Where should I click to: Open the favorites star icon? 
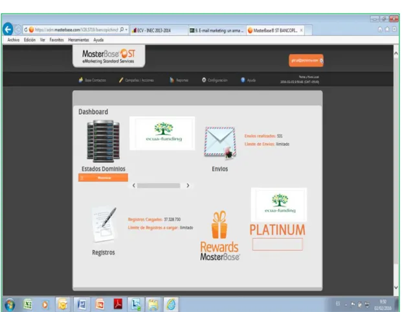point(387,30)
